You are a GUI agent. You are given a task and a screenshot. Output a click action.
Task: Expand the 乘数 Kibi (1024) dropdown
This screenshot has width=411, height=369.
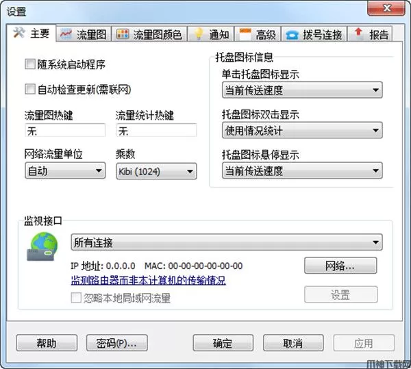coord(156,172)
